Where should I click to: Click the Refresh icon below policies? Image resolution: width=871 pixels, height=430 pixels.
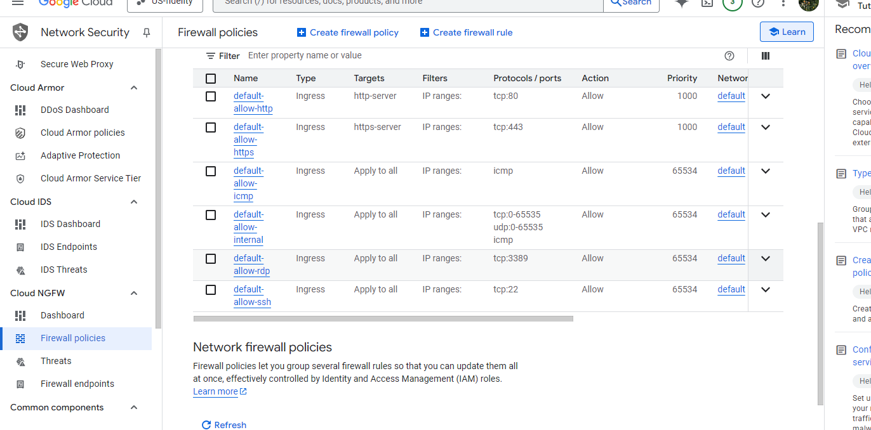pyautogui.click(x=206, y=425)
